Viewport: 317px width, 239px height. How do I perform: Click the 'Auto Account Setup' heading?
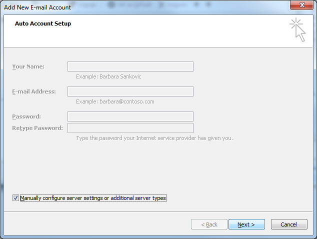pos(43,23)
